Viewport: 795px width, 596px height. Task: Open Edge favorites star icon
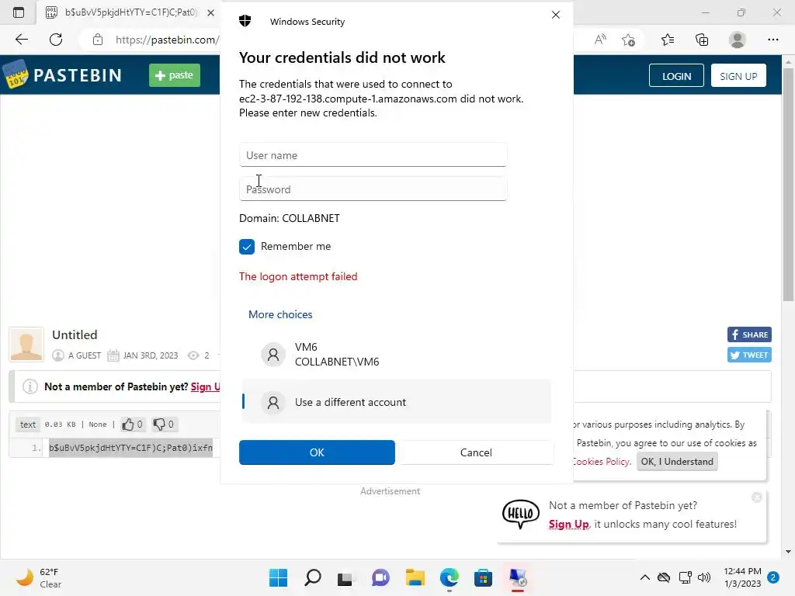click(668, 40)
